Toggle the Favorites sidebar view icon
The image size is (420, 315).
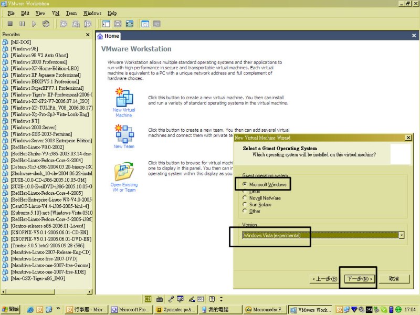pos(106,24)
